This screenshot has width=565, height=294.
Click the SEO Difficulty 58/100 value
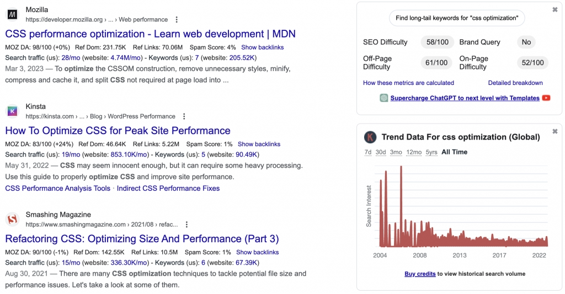pyautogui.click(x=438, y=42)
